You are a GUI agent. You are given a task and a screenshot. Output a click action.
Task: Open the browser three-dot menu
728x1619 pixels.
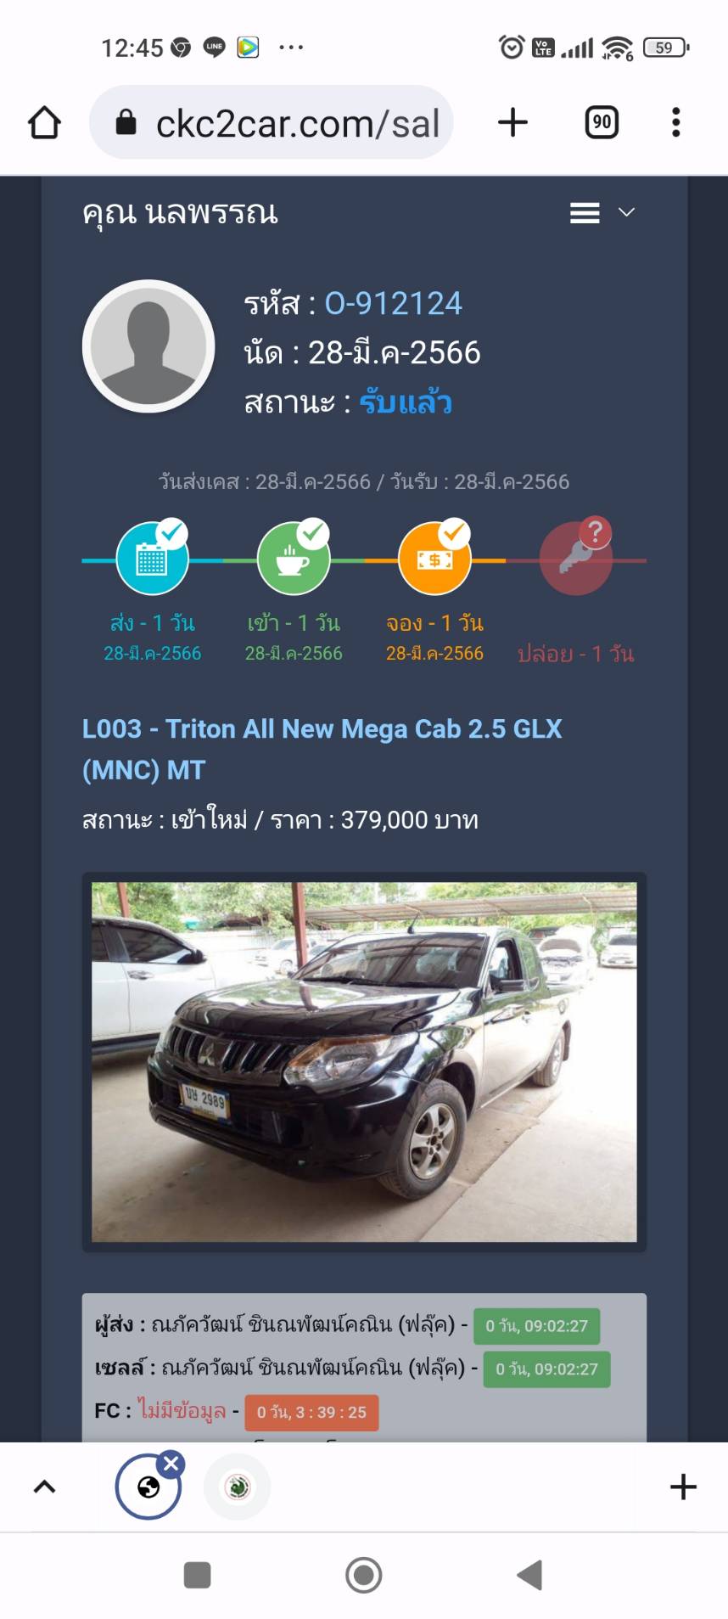click(675, 123)
